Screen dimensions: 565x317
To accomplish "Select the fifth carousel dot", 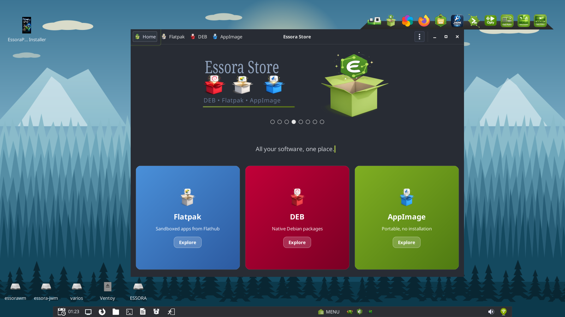I will coord(301,122).
